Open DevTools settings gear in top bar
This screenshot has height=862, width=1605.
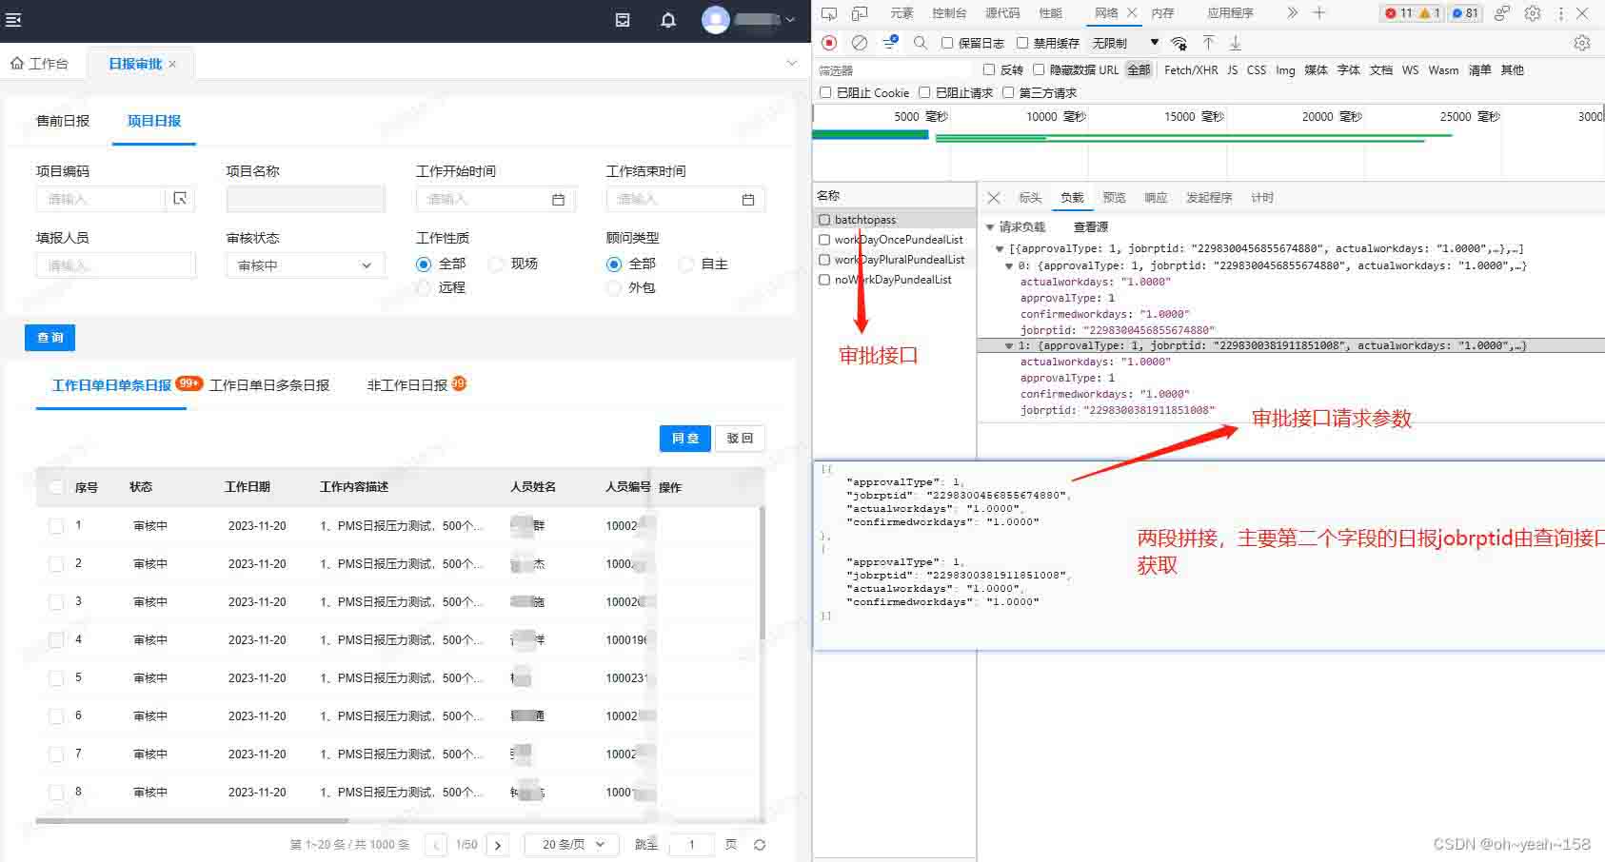pos(1533,13)
